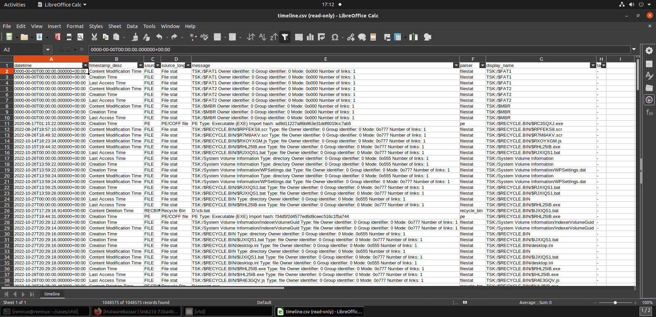
Task: Open the Tools menu
Action: pyautogui.click(x=149, y=26)
